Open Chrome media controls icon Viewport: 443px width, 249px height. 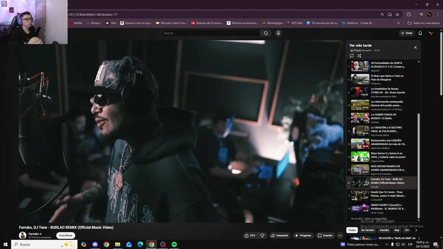click(421, 15)
